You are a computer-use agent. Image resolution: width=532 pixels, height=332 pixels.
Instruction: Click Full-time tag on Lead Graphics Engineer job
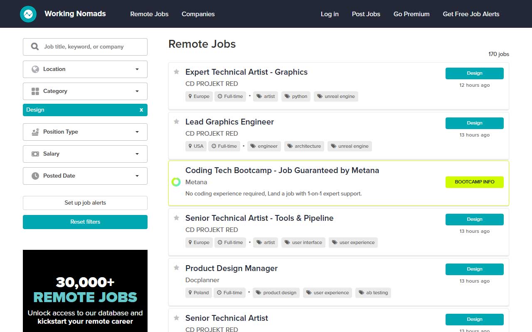pos(224,146)
